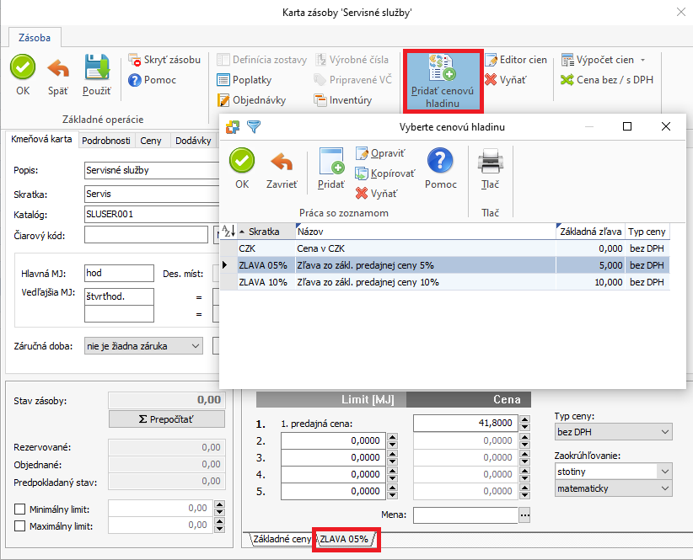Click the Popis input field

point(152,170)
